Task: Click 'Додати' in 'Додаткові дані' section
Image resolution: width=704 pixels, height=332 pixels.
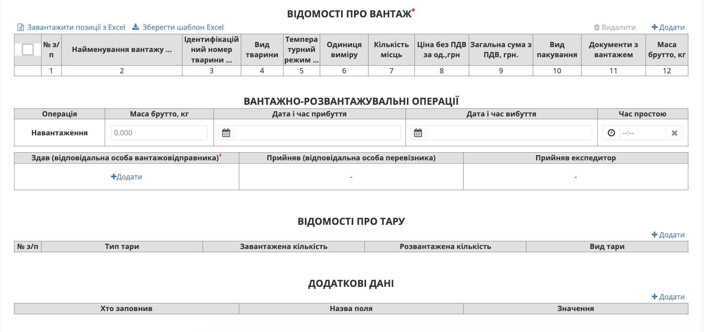Action: click(668, 297)
